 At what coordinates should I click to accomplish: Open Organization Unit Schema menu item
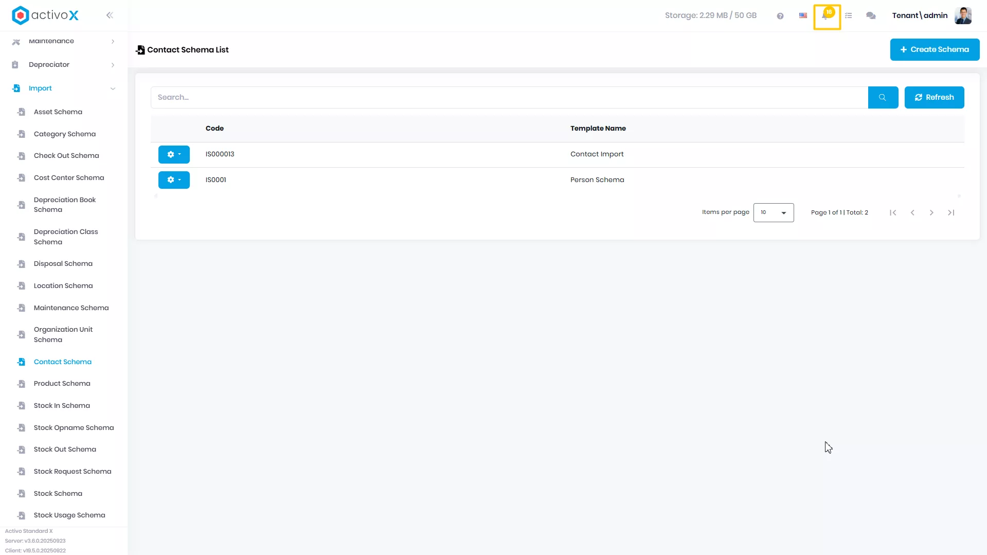coord(64,334)
